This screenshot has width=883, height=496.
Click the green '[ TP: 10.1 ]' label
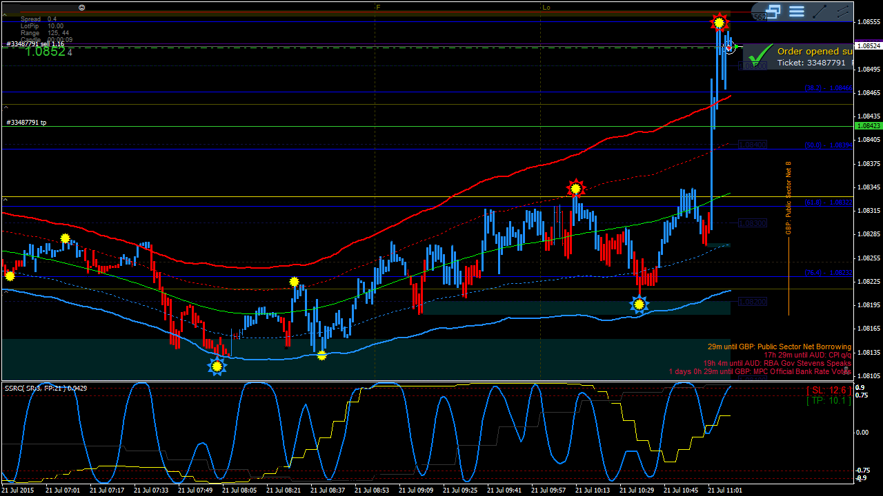click(829, 400)
